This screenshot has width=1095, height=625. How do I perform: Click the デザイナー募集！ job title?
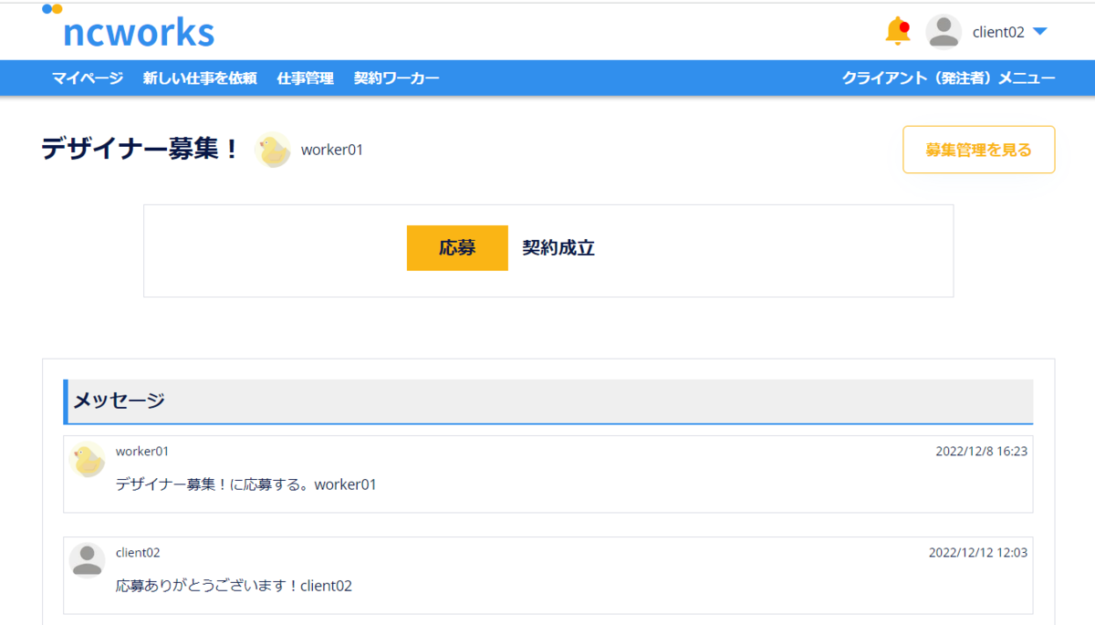141,149
